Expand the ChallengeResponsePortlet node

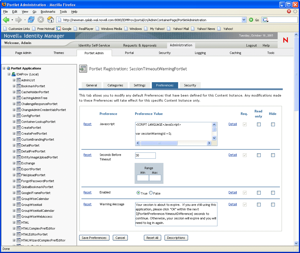click(x=14, y=104)
